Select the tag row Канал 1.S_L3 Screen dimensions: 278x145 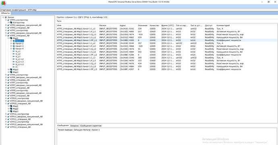167,66
